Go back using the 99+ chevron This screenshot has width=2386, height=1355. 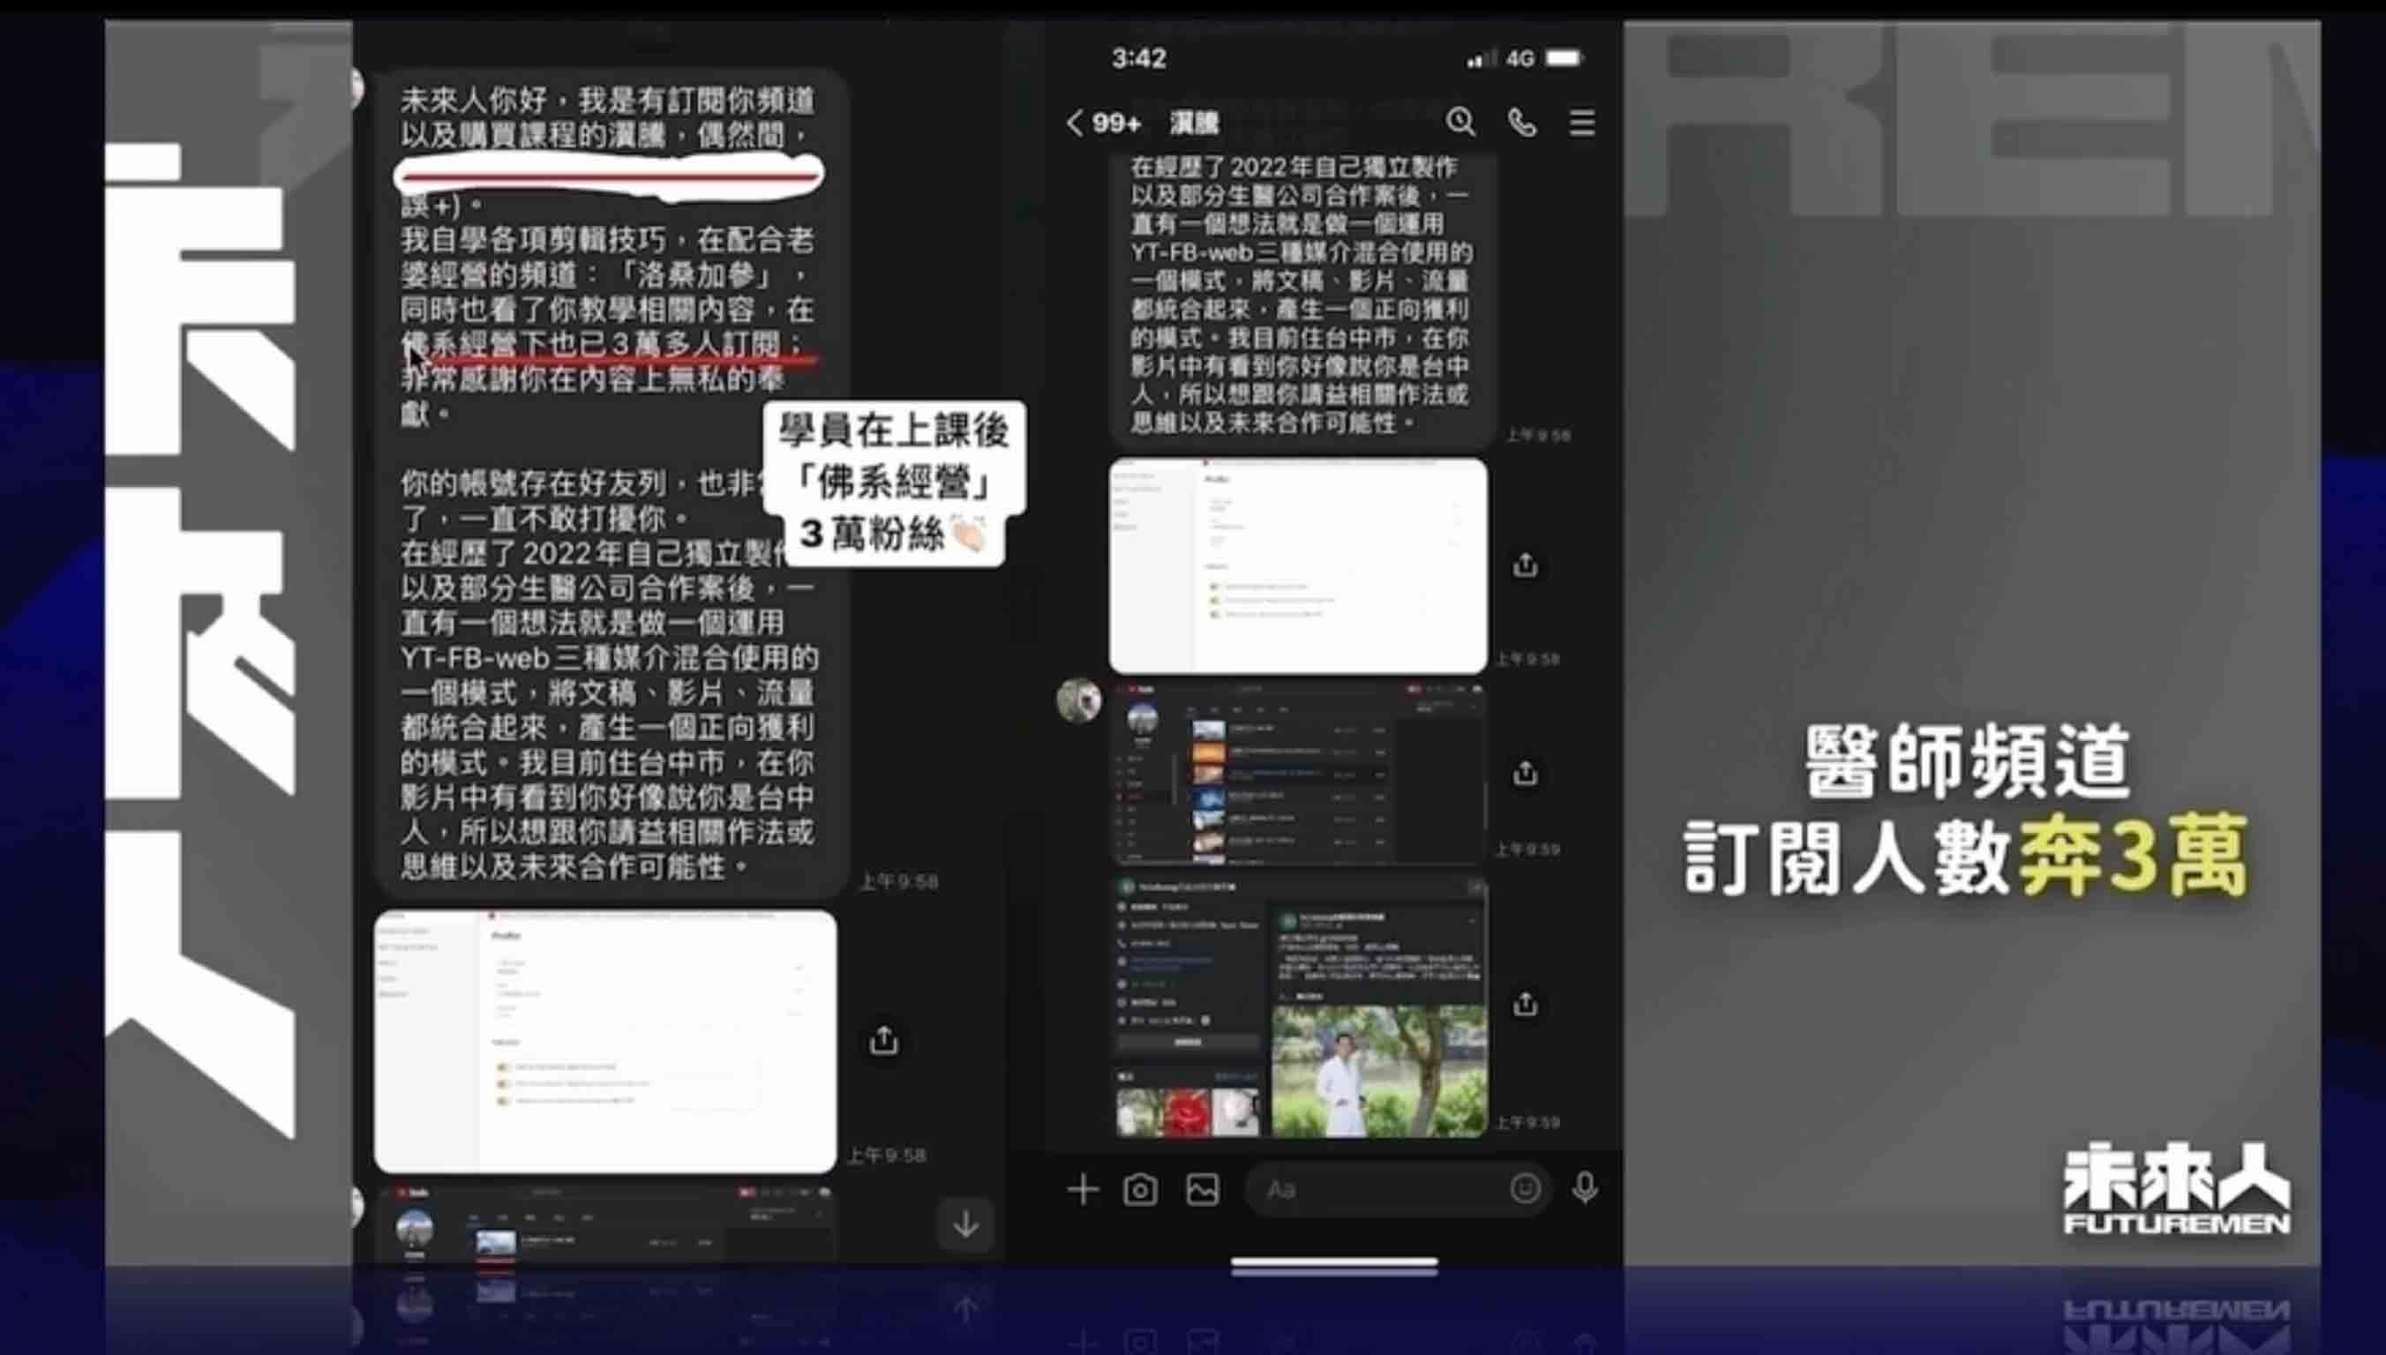click(1076, 123)
